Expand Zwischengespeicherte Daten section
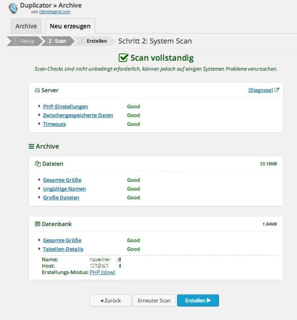The image size is (297, 320). (78, 115)
